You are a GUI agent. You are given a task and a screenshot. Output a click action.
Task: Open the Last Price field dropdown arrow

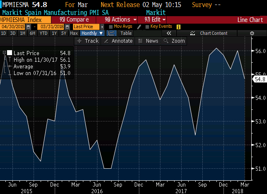(x=102, y=27)
